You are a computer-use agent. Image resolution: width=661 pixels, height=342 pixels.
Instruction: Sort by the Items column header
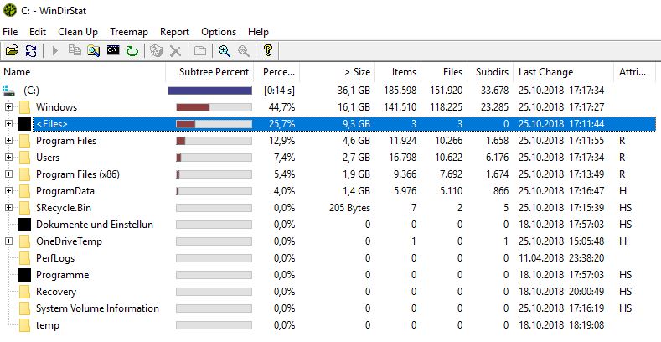tap(398, 72)
